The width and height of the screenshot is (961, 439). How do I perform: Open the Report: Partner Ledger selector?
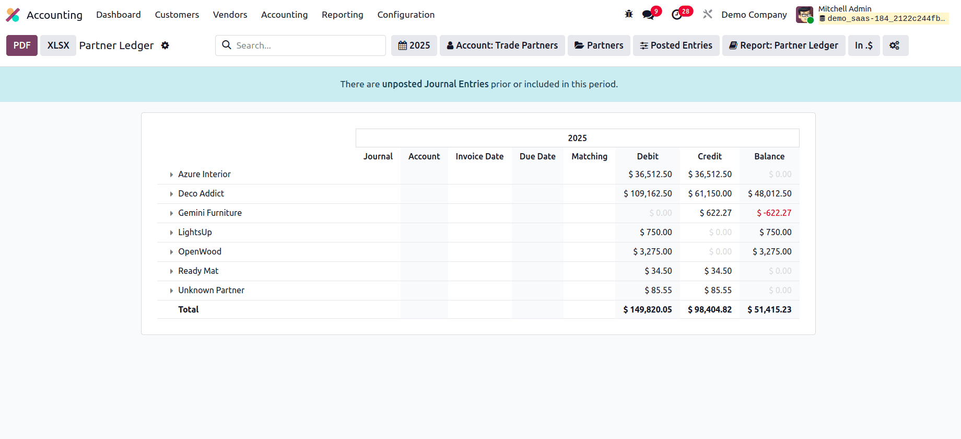click(x=784, y=45)
